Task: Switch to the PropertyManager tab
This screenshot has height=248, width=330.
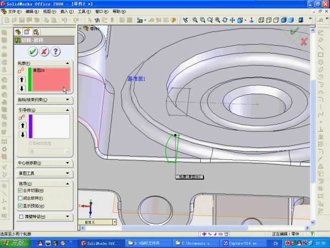Action: tap(27, 32)
